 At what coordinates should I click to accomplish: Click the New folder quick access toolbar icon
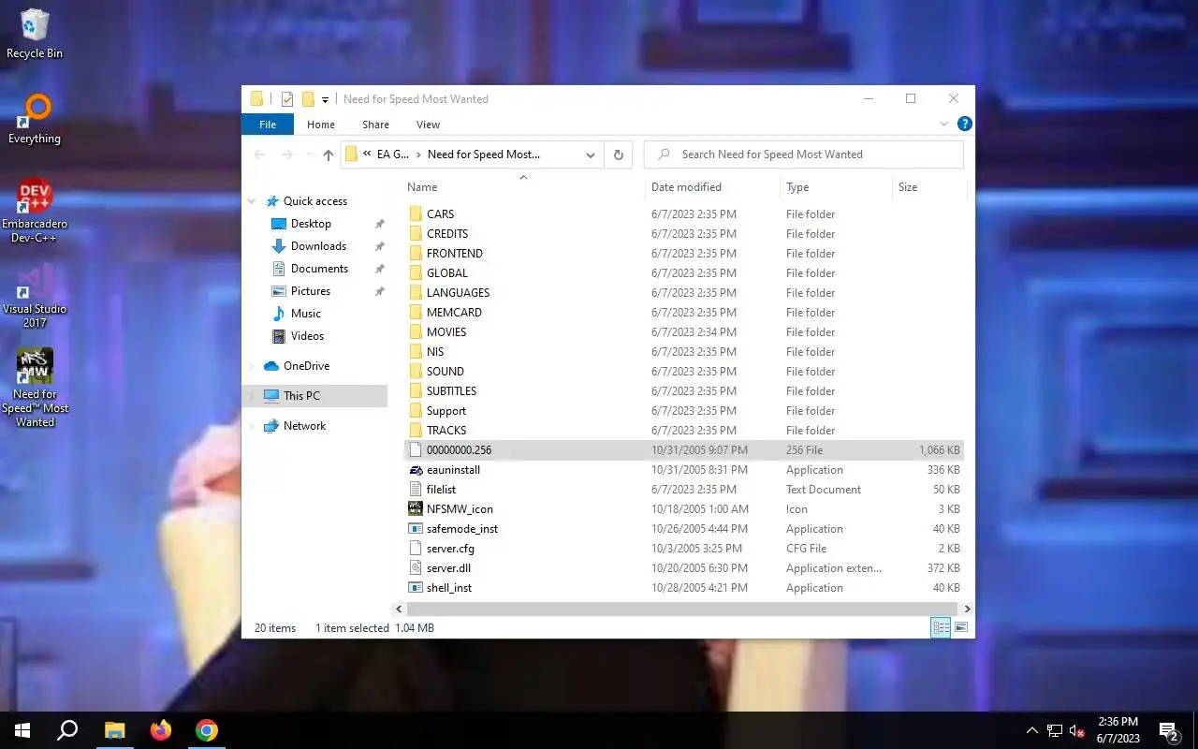click(x=307, y=99)
